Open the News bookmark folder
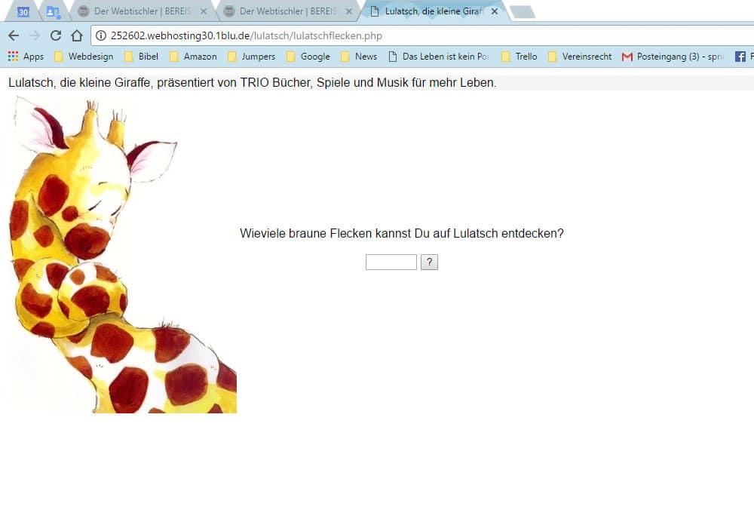This screenshot has height=528, width=754. click(x=359, y=57)
